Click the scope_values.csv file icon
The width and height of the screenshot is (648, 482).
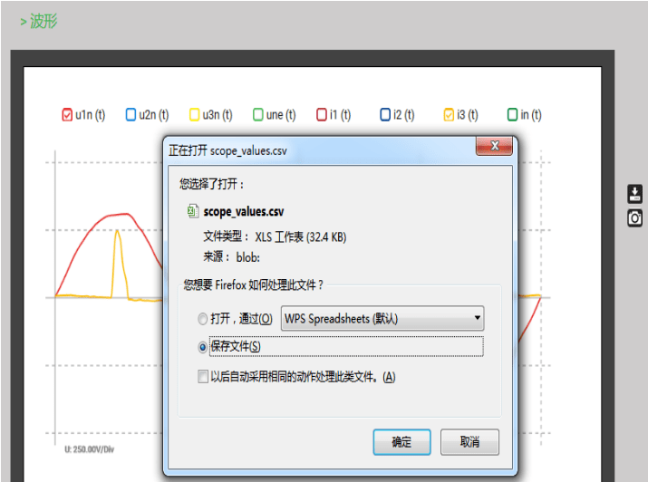click(192, 211)
